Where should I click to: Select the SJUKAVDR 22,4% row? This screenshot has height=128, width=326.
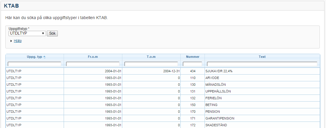219,71
